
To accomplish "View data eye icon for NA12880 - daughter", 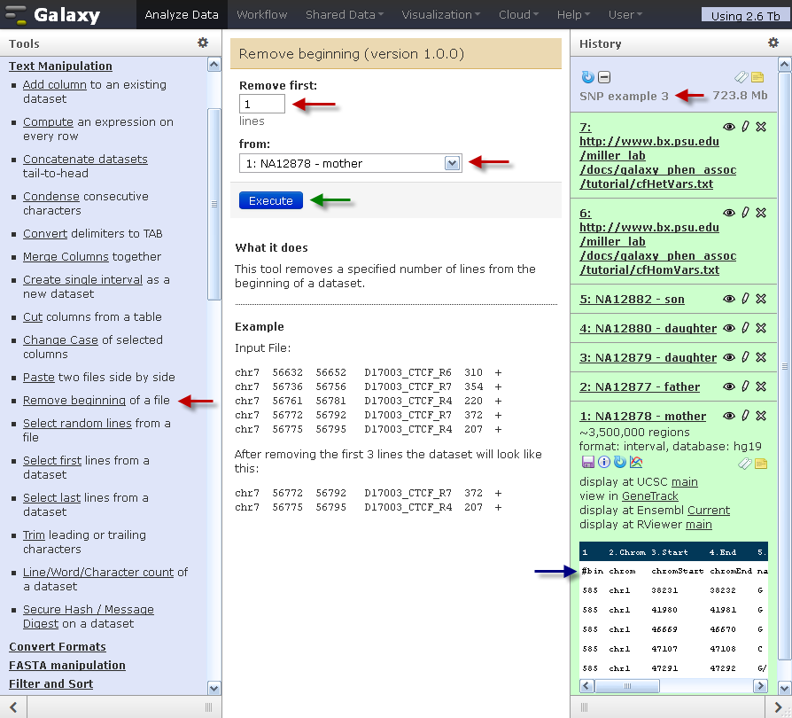I will click(729, 328).
